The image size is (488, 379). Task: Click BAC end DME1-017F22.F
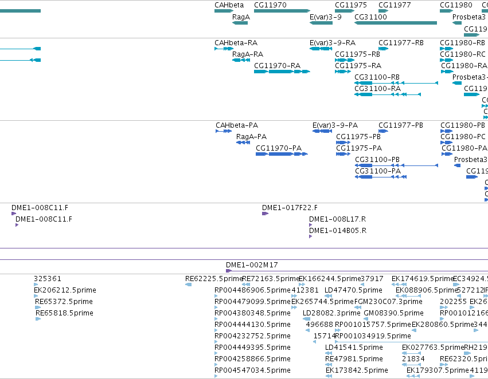[290, 208]
